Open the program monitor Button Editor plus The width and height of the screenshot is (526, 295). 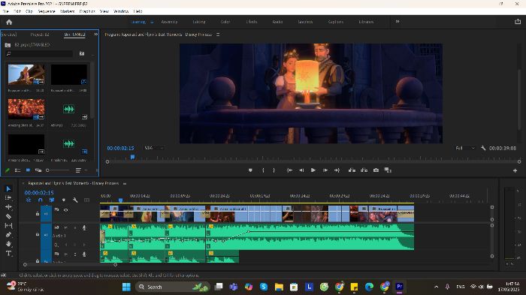pos(515,170)
